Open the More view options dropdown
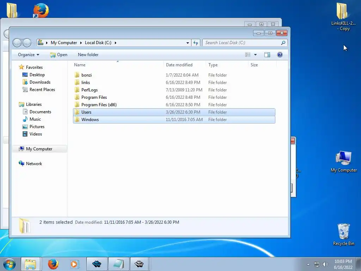 click(255, 55)
